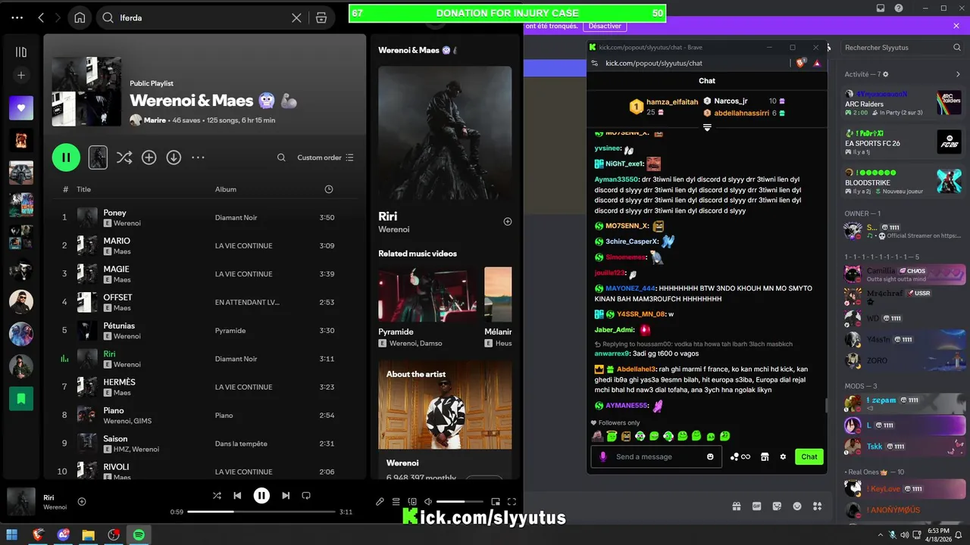Image resolution: width=970 pixels, height=545 pixels.
Task: Adjust Spotify volume slider
Action: pos(460,501)
